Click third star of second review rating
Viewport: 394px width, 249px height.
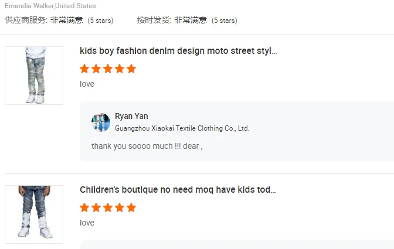click(108, 207)
